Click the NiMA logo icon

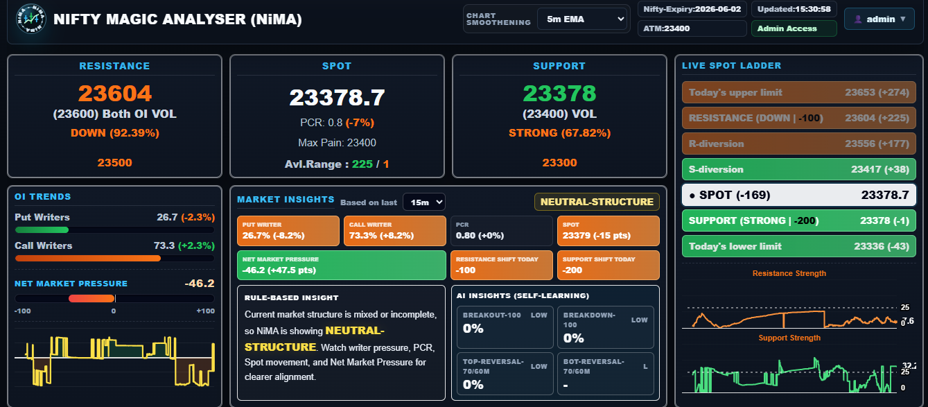pyautogui.click(x=30, y=19)
